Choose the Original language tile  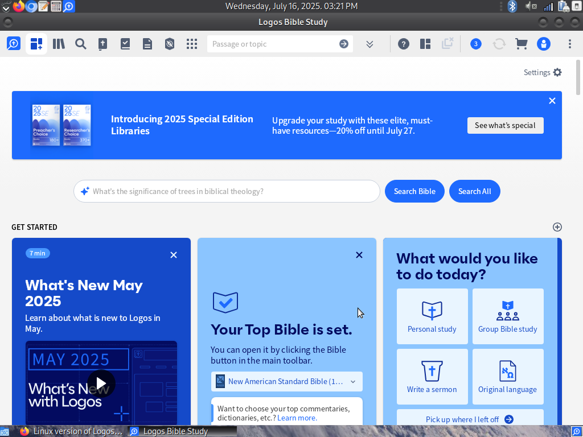pyautogui.click(x=508, y=377)
